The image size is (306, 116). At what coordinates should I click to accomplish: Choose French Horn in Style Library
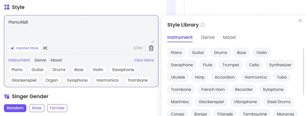pos(213,89)
